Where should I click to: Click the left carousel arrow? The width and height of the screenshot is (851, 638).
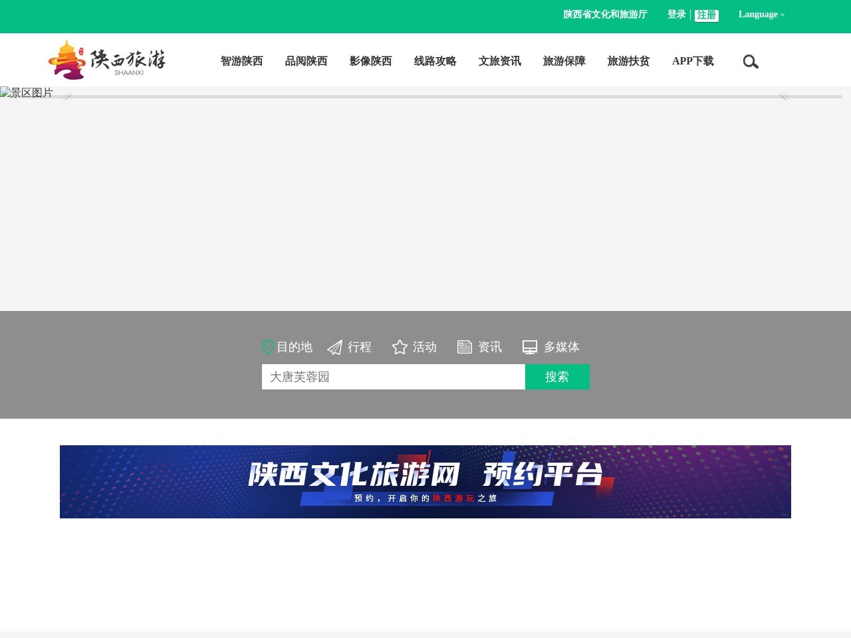(66, 96)
